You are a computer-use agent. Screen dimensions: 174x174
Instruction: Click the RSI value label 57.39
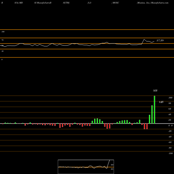(x=160, y=40)
